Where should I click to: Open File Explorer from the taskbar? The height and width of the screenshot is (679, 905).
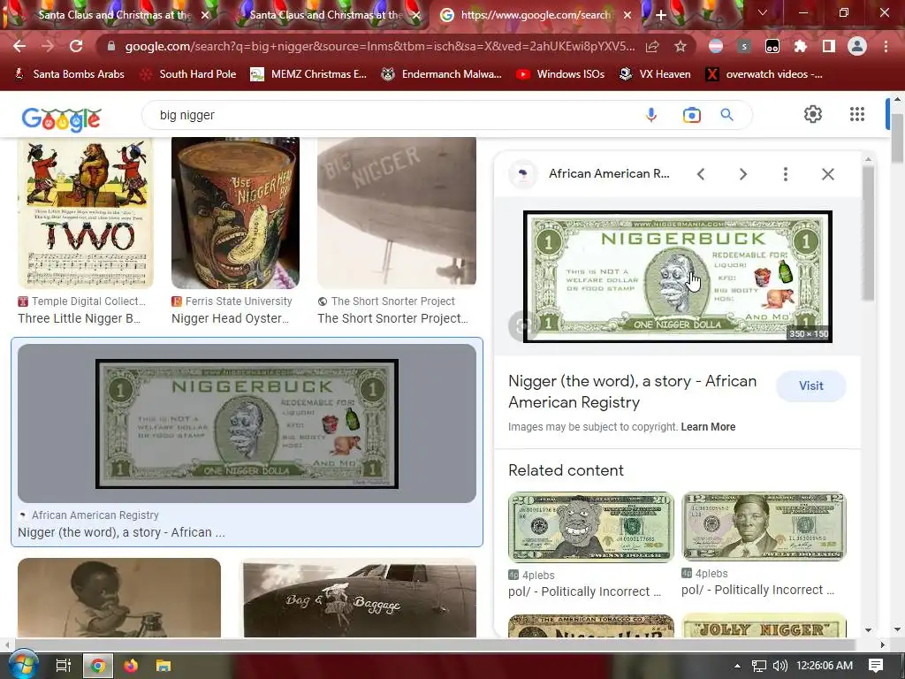click(x=164, y=666)
